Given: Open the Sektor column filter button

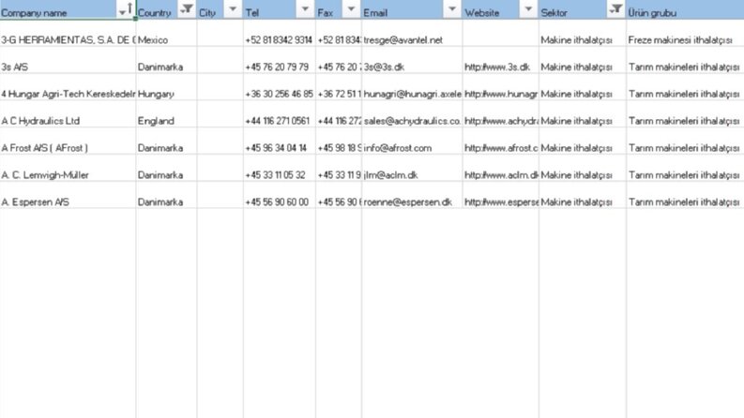Looking at the screenshot, I should tap(615, 9).
